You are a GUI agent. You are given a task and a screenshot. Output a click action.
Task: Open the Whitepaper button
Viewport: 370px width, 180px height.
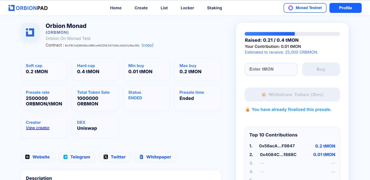pos(155,157)
